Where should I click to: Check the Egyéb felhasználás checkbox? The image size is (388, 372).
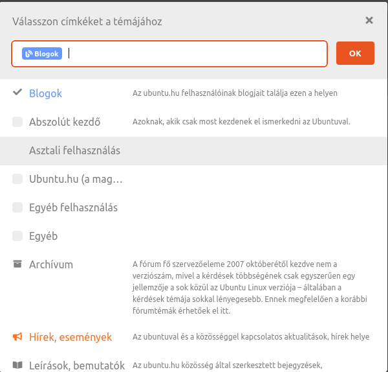17,207
